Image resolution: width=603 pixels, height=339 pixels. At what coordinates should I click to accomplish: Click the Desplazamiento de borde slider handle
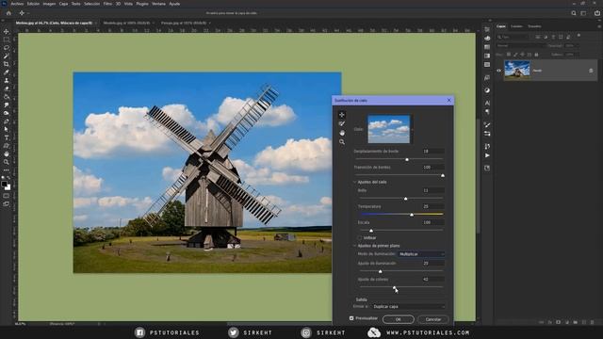[x=407, y=159]
